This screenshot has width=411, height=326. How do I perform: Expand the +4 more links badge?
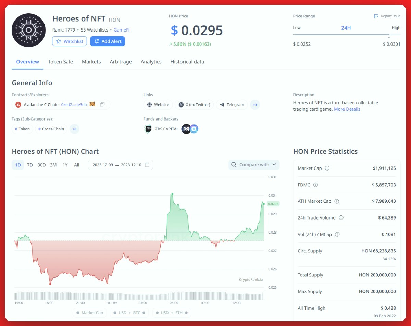click(x=255, y=105)
